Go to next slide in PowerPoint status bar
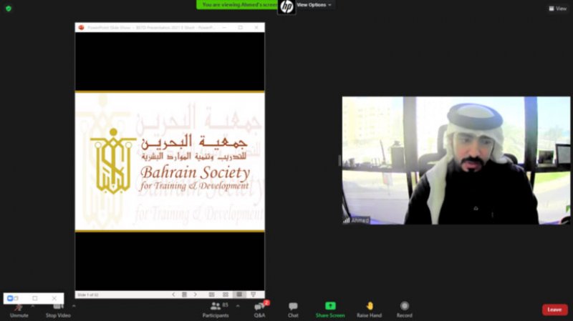 pos(196,295)
